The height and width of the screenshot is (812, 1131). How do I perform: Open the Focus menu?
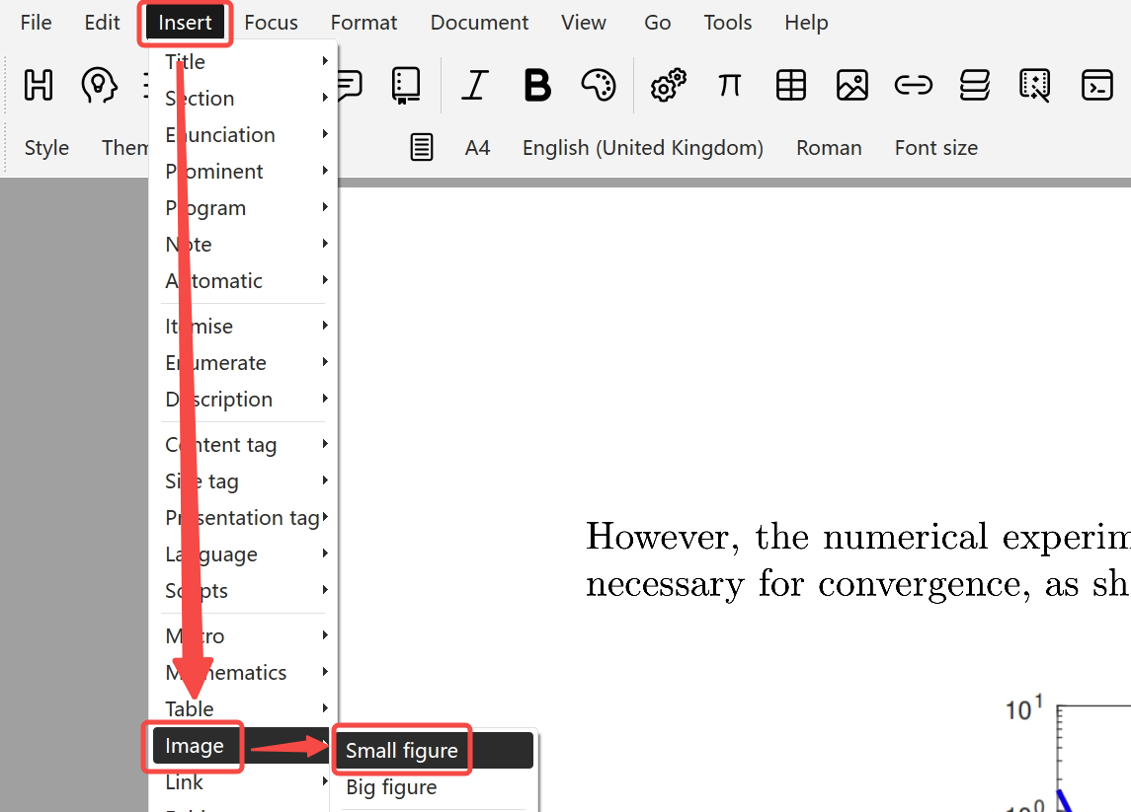pos(272,23)
